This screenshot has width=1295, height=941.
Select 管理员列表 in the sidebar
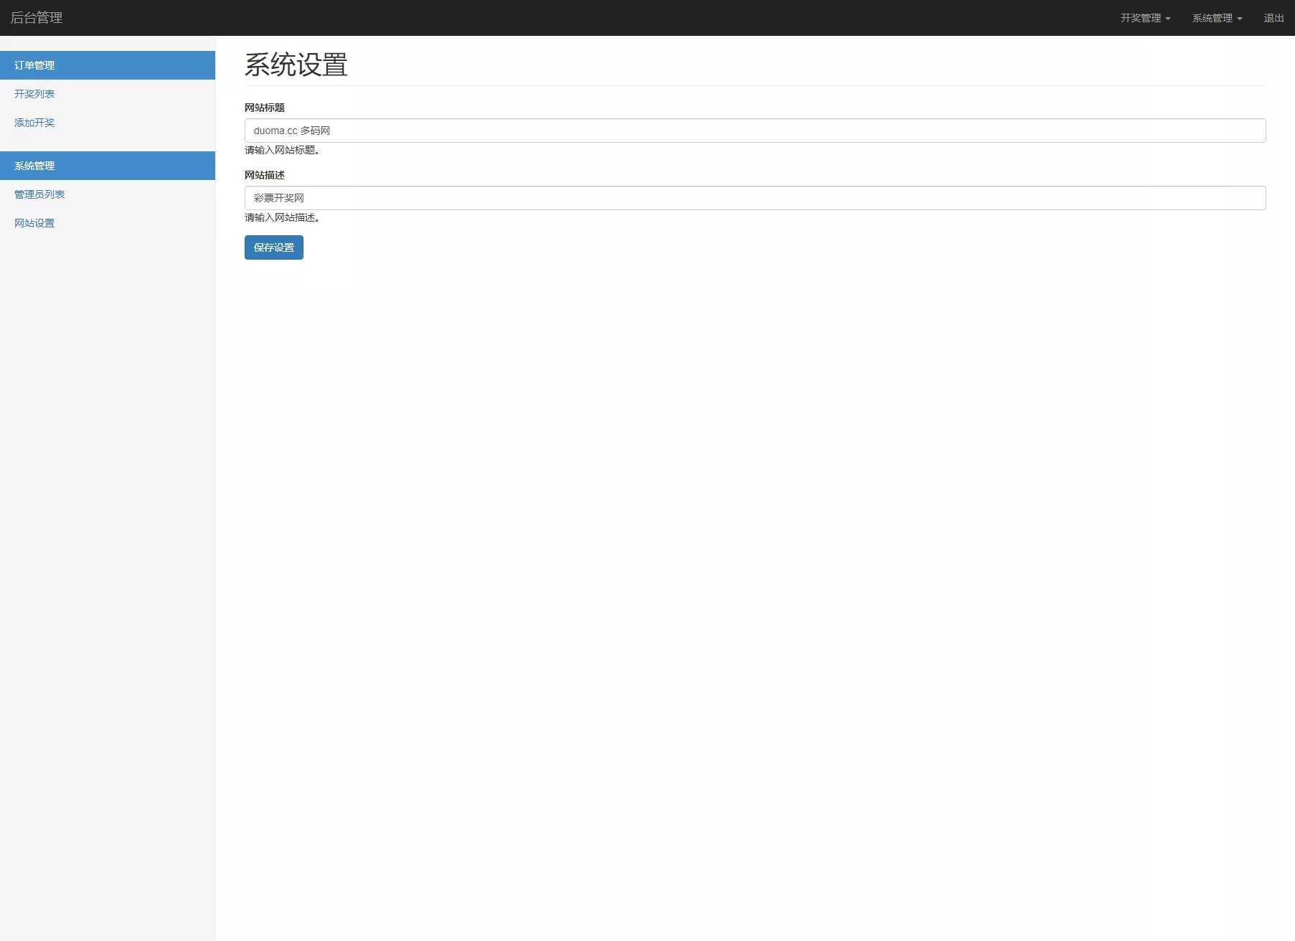click(x=40, y=194)
